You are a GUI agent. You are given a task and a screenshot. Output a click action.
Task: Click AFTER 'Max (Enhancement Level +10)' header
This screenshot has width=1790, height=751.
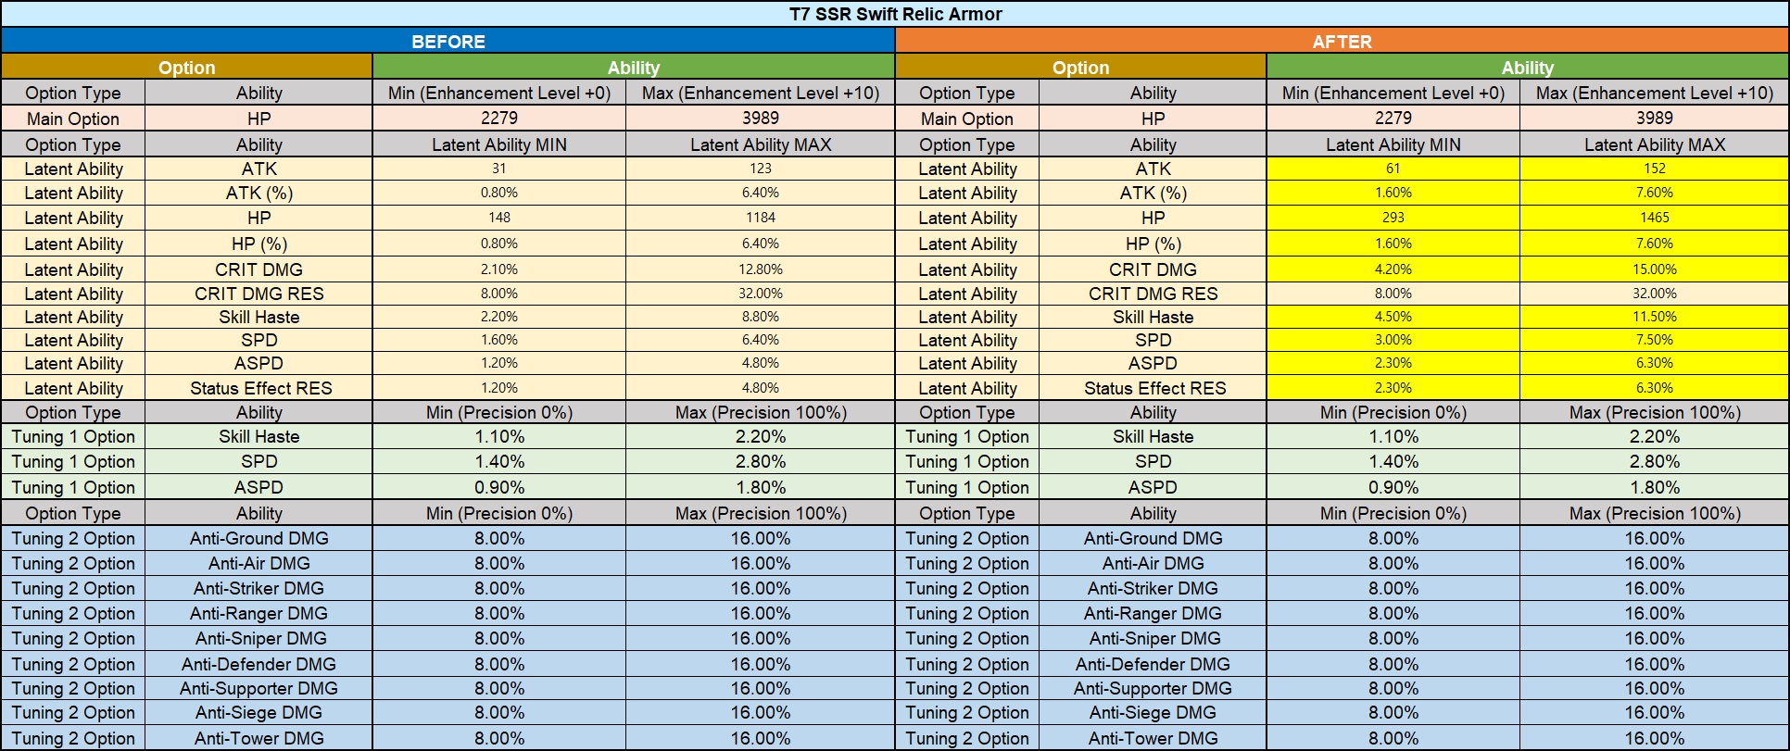(1654, 93)
